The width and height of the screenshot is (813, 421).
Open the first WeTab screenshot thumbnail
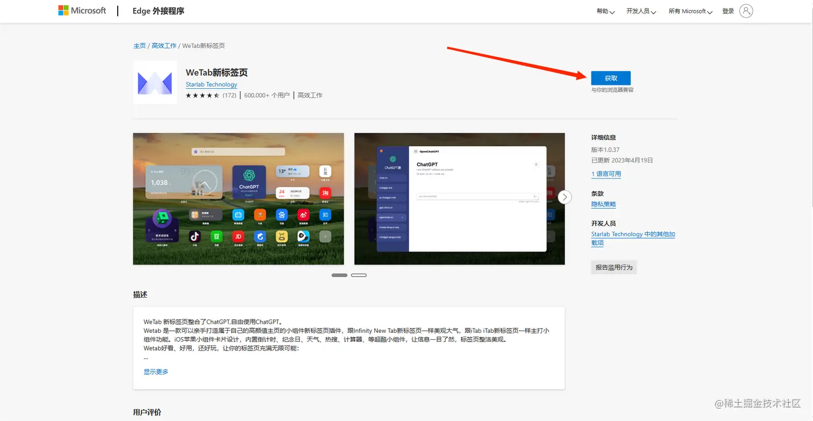click(238, 199)
